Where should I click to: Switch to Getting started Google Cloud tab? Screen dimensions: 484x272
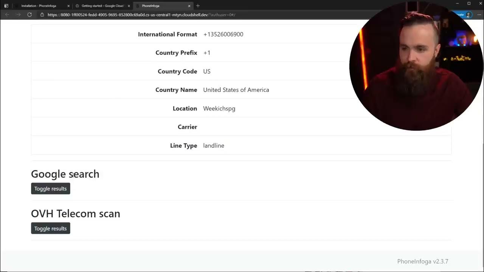(102, 6)
